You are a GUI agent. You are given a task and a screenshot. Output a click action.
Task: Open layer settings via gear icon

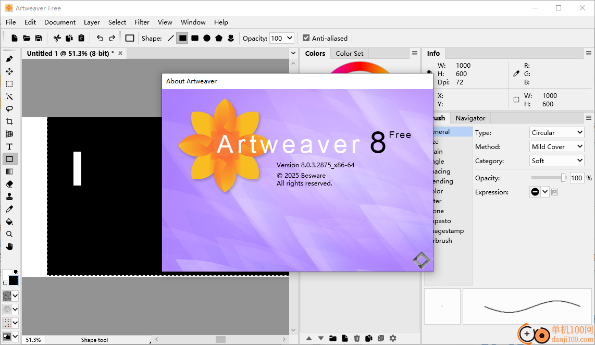[x=393, y=338]
